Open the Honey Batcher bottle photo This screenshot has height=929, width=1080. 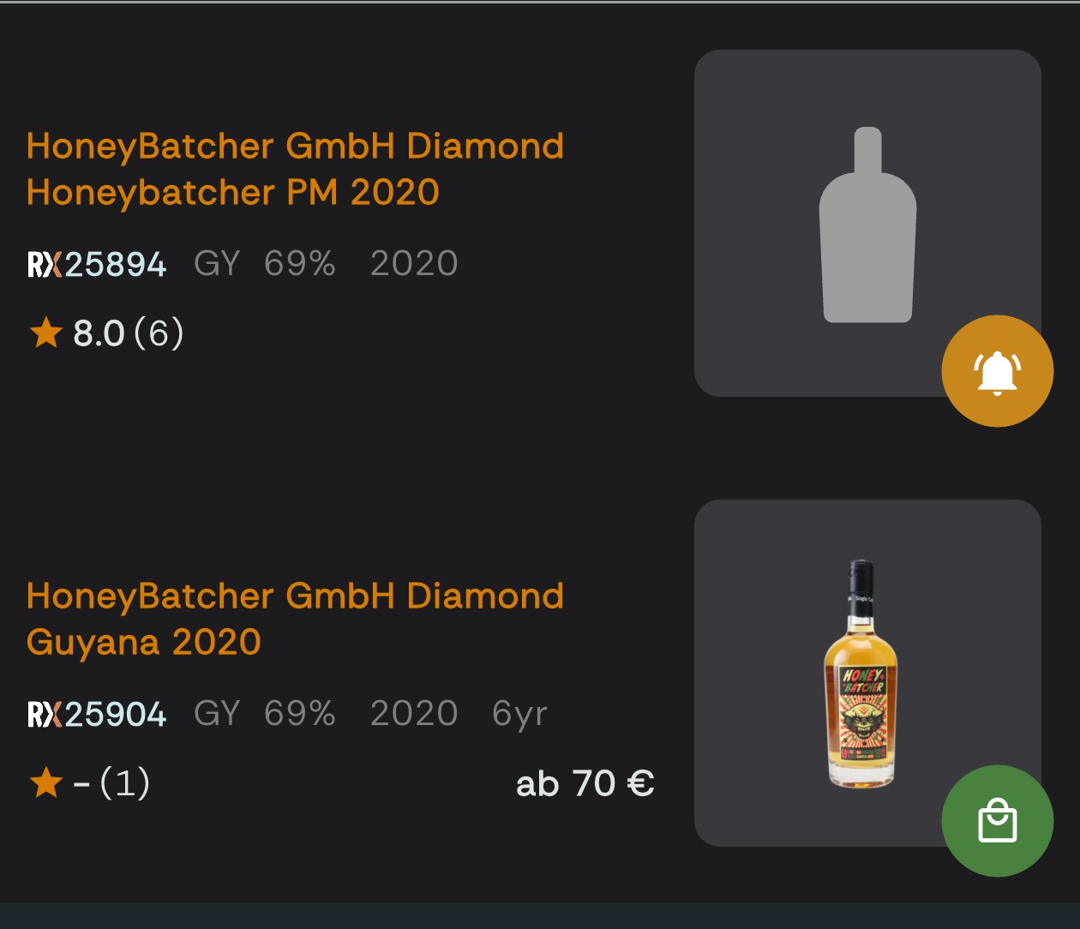tap(861, 674)
